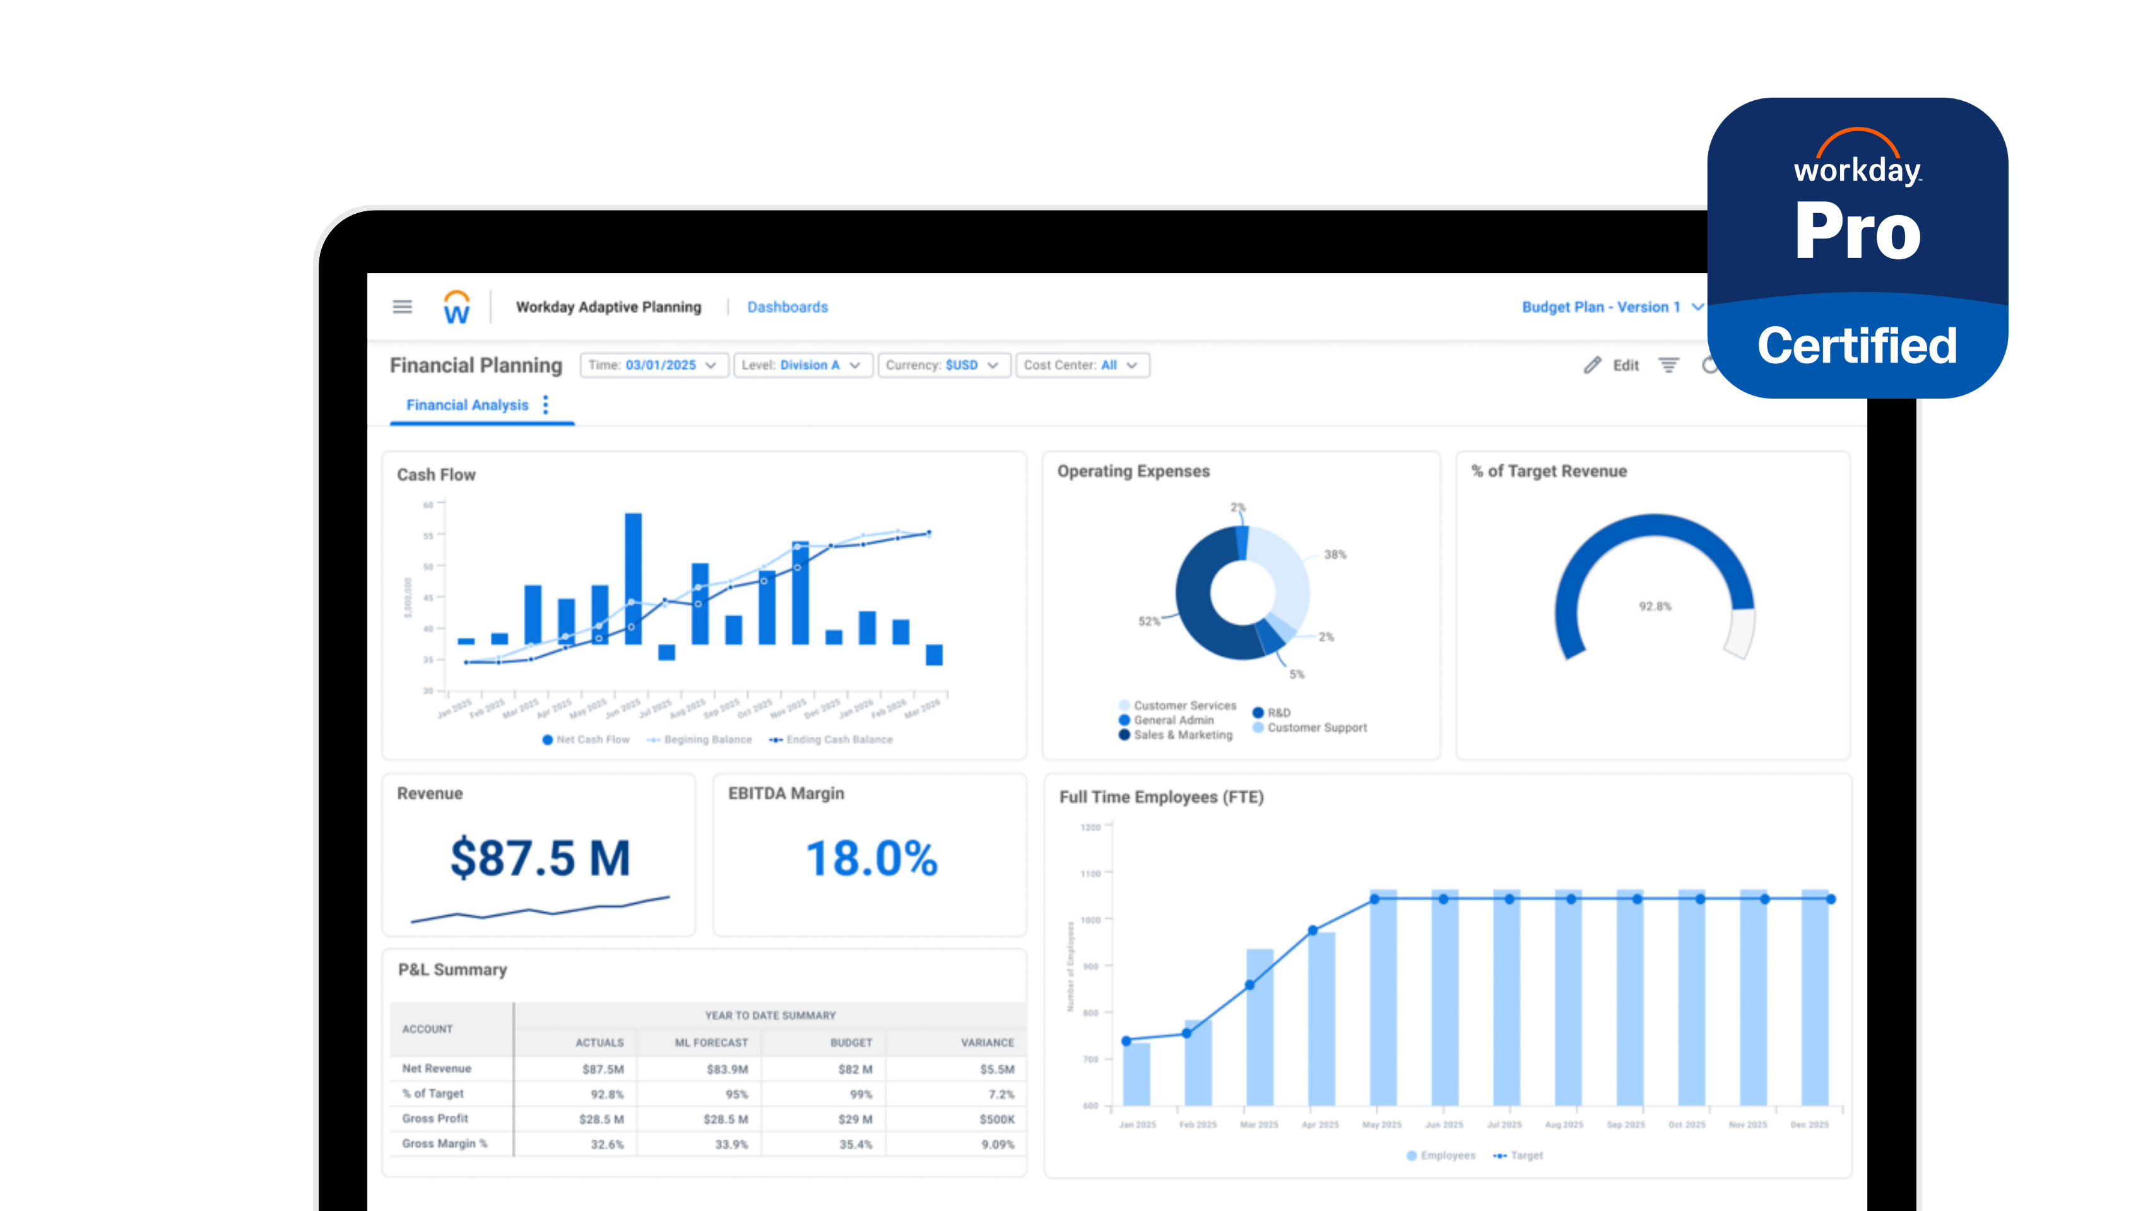Go to Dashboards link
Image resolution: width=2155 pixels, height=1211 pixels.
(787, 307)
